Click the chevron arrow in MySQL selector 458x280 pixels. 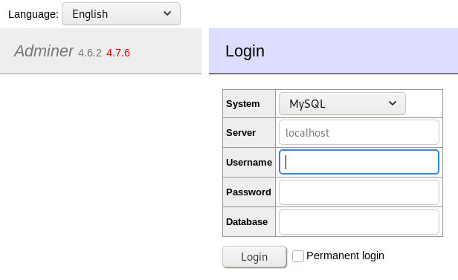pyautogui.click(x=393, y=103)
